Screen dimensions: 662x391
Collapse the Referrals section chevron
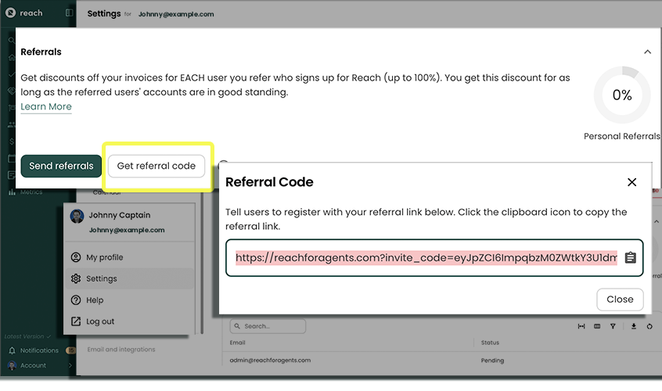tap(647, 52)
